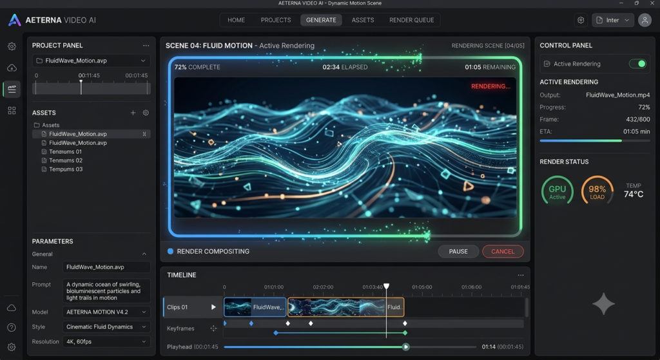660x360 pixels.
Task: Click the project mini timeline scrubber handle
Action: pos(81,87)
